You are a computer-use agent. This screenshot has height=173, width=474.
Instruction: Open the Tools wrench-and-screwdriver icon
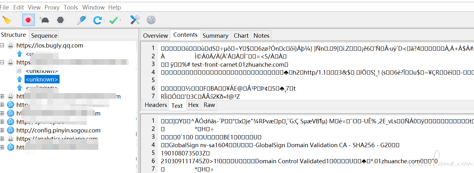135,20
